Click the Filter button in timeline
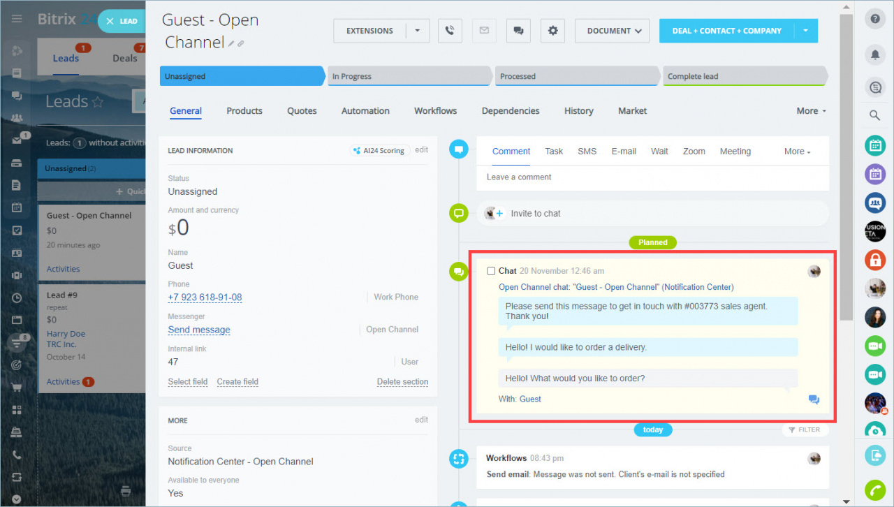This screenshot has height=507, width=894. [805, 430]
